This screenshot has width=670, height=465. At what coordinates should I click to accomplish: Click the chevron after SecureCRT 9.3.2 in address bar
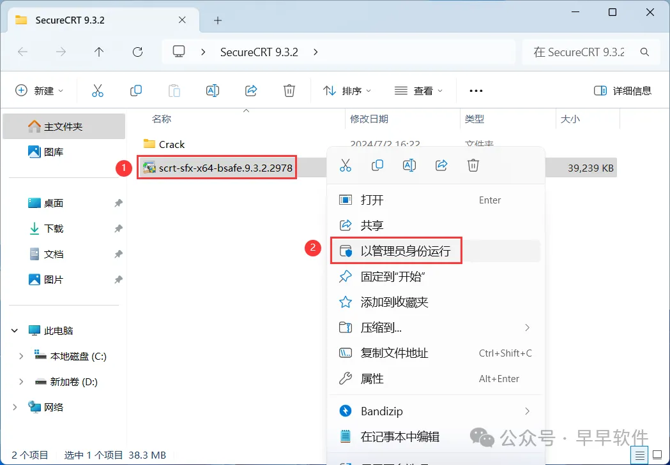coord(316,52)
